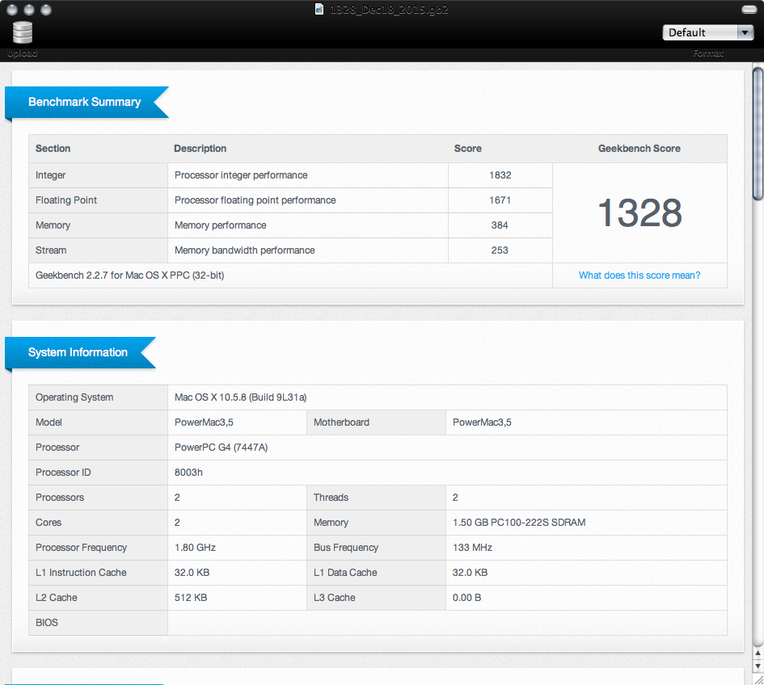Open the 'What does this score mean?' link
The image size is (764, 685).
(639, 275)
